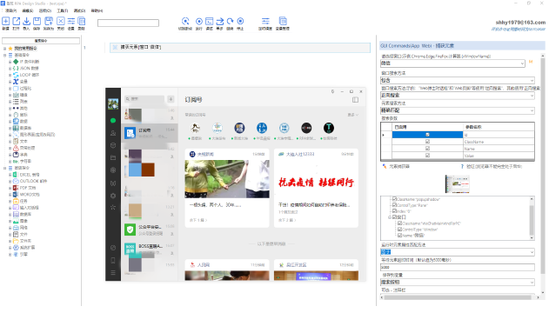Click the element capturer link button
Screen dimensions: 549x313
[396, 166]
